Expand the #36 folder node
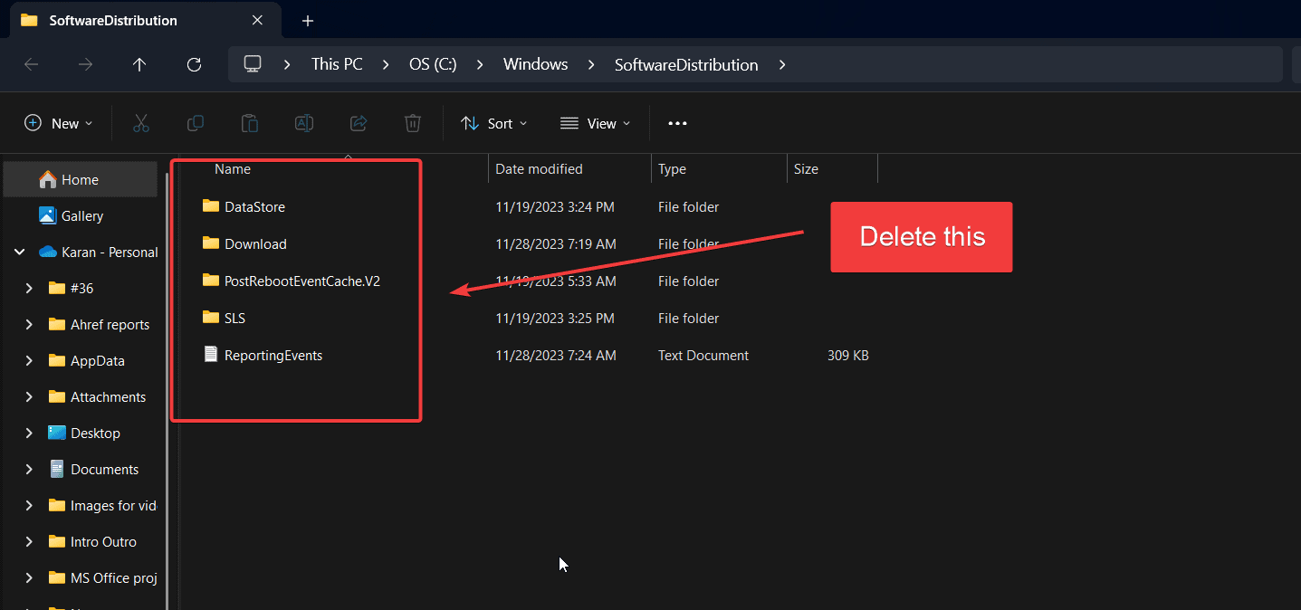1301x610 pixels. tap(29, 289)
